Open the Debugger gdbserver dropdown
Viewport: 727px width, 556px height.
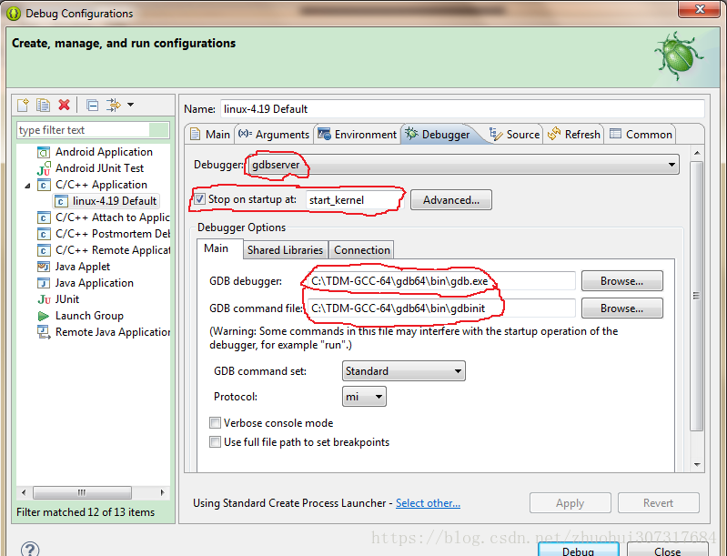(463, 165)
